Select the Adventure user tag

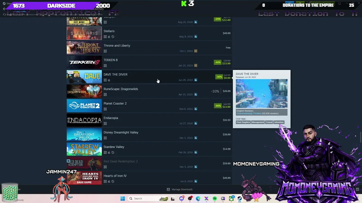click(x=279, y=122)
